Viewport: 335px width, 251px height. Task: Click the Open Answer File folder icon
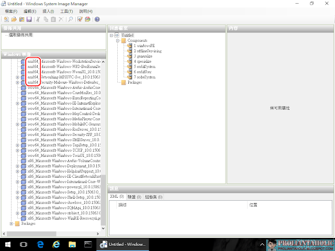(14, 19)
